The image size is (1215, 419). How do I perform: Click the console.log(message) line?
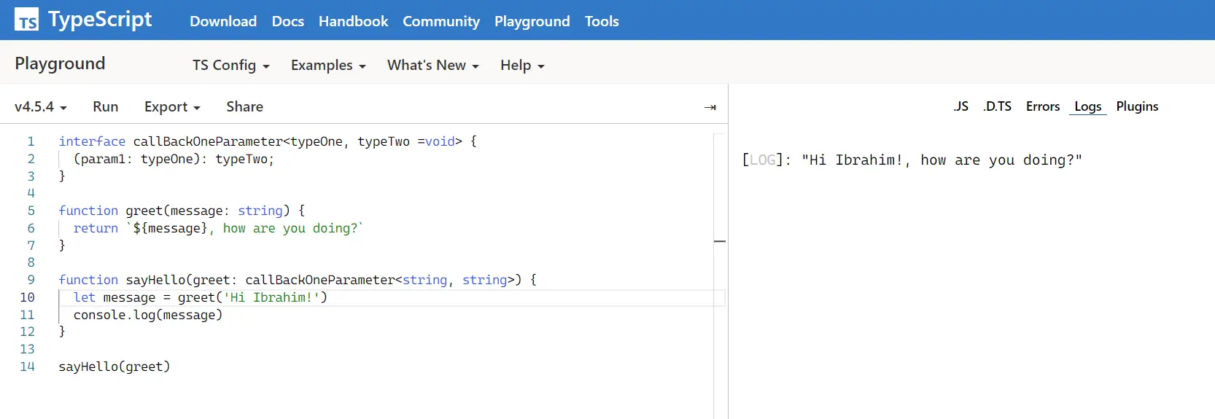pos(148,315)
